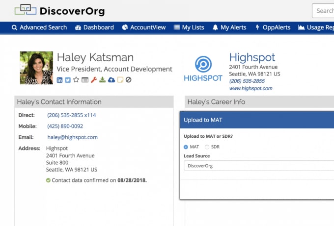The image size is (334, 226).
Task: Click mobile number (425) 890-0092
Action: [x=65, y=126]
